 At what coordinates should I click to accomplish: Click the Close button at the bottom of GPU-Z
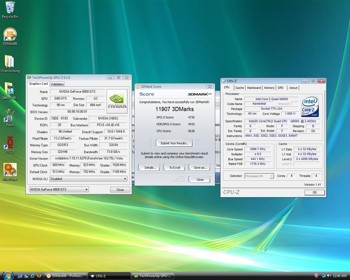click(120, 189)
